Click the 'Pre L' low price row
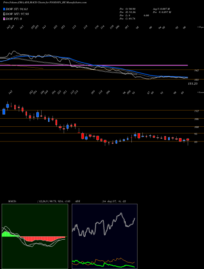This screenshot has height=269, width=204. coord(134,15)
